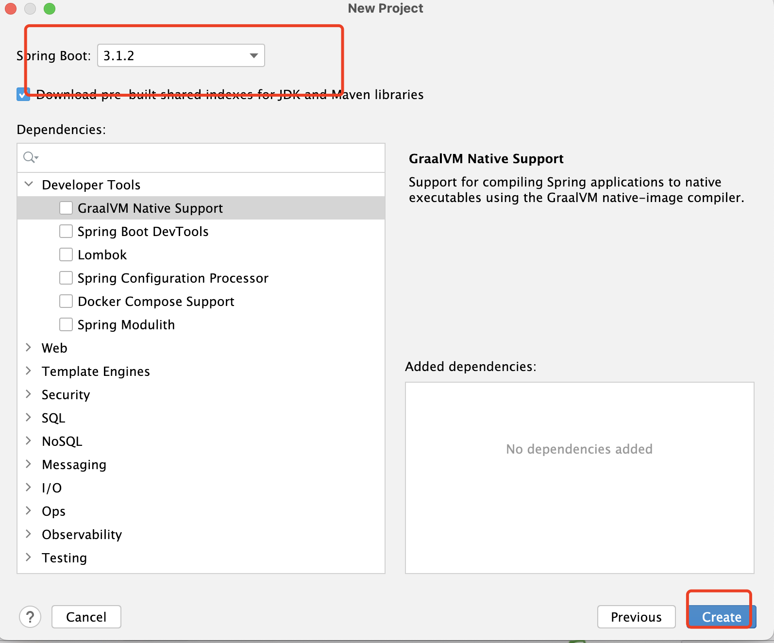Expand the Template Engines category
Screen dimensions: 774x643
(29, 371)
